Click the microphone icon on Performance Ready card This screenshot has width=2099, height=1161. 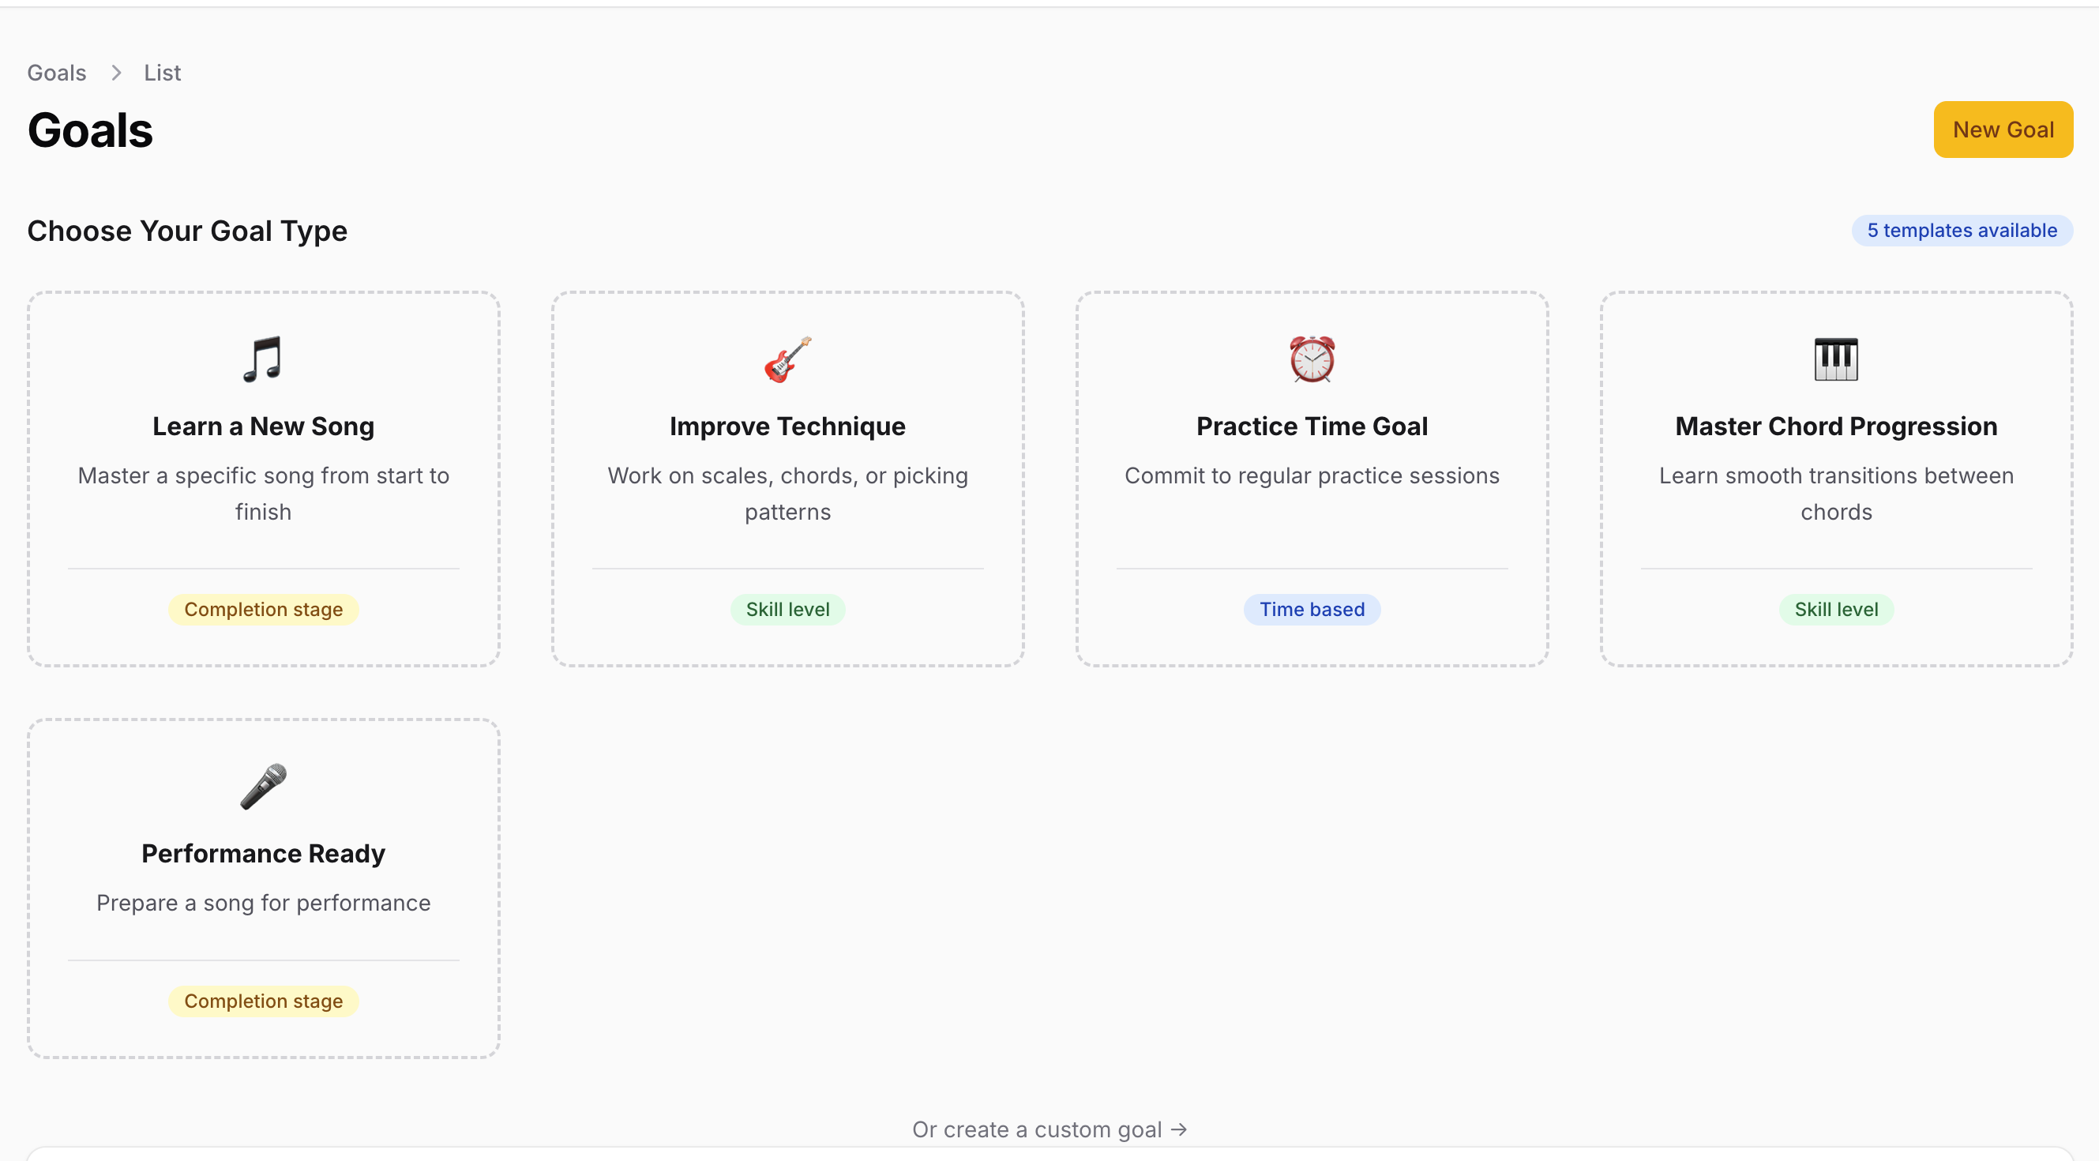click(263, 784)
